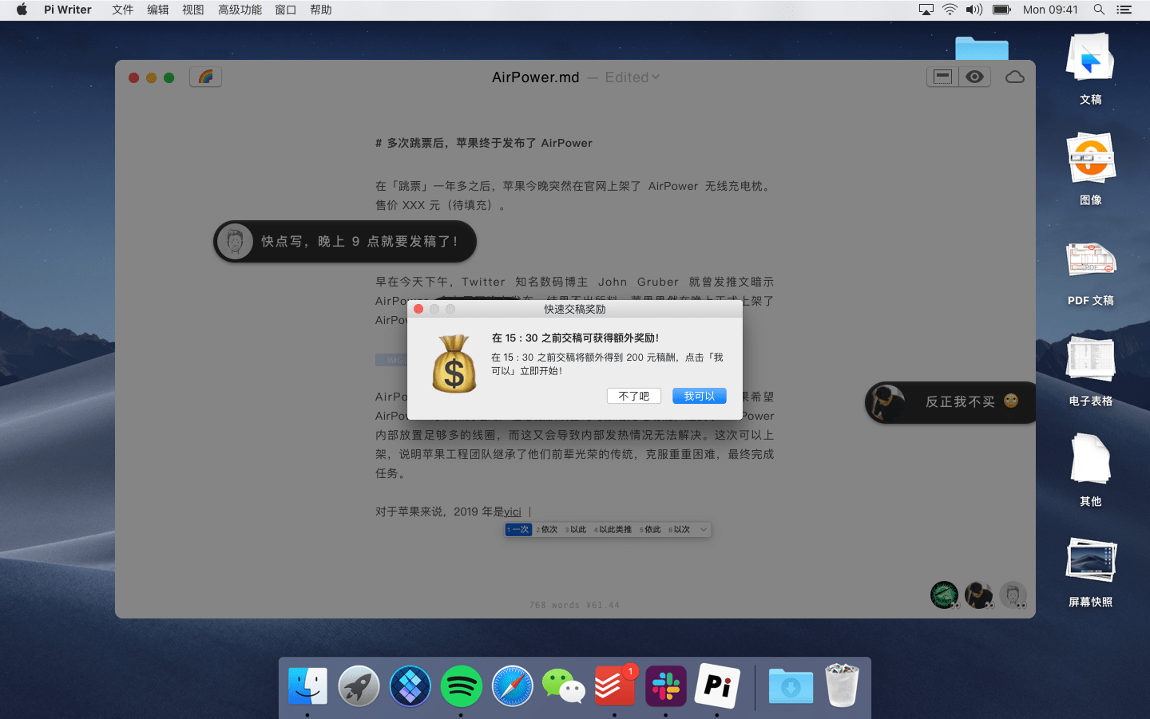Open the 窗口 menu
This screenshot has height=719, width=1150.
point(286,10)
